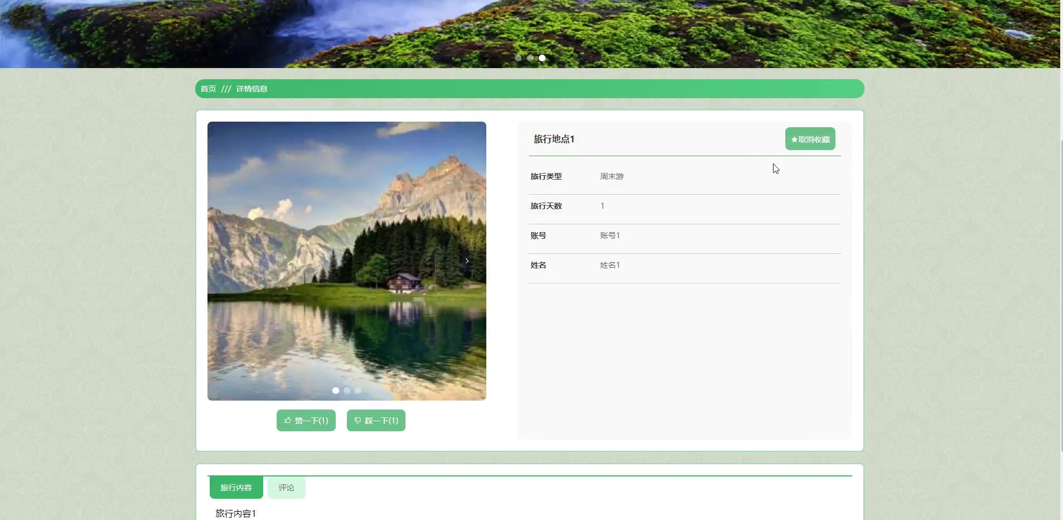Click the 详情信息 breadcrumb item
This screenshot has height=520, width=1063.
[x=251, y=88]
